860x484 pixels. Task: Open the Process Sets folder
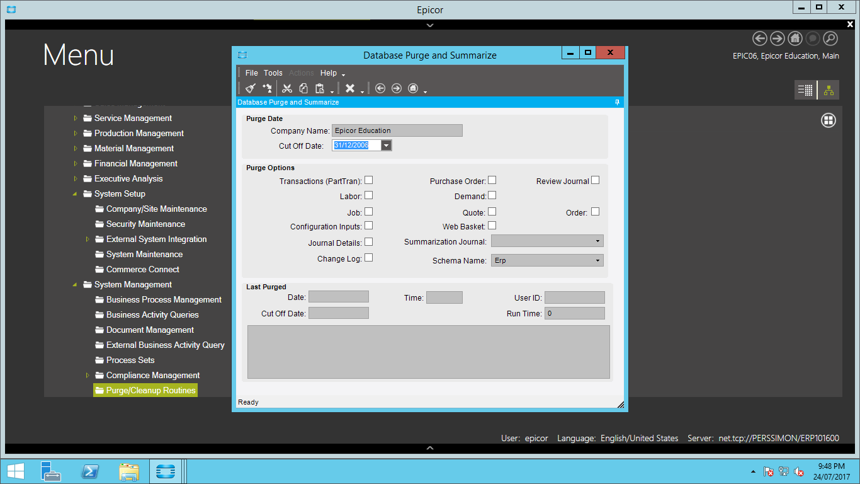[x=125, y=360]
